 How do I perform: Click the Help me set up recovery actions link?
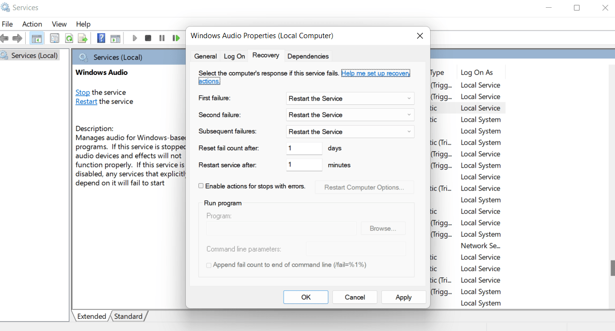(x=375, y=73)
